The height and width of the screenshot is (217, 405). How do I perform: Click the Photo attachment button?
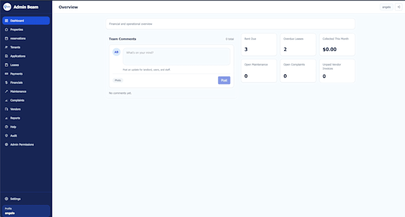click(x=118, y=80)
